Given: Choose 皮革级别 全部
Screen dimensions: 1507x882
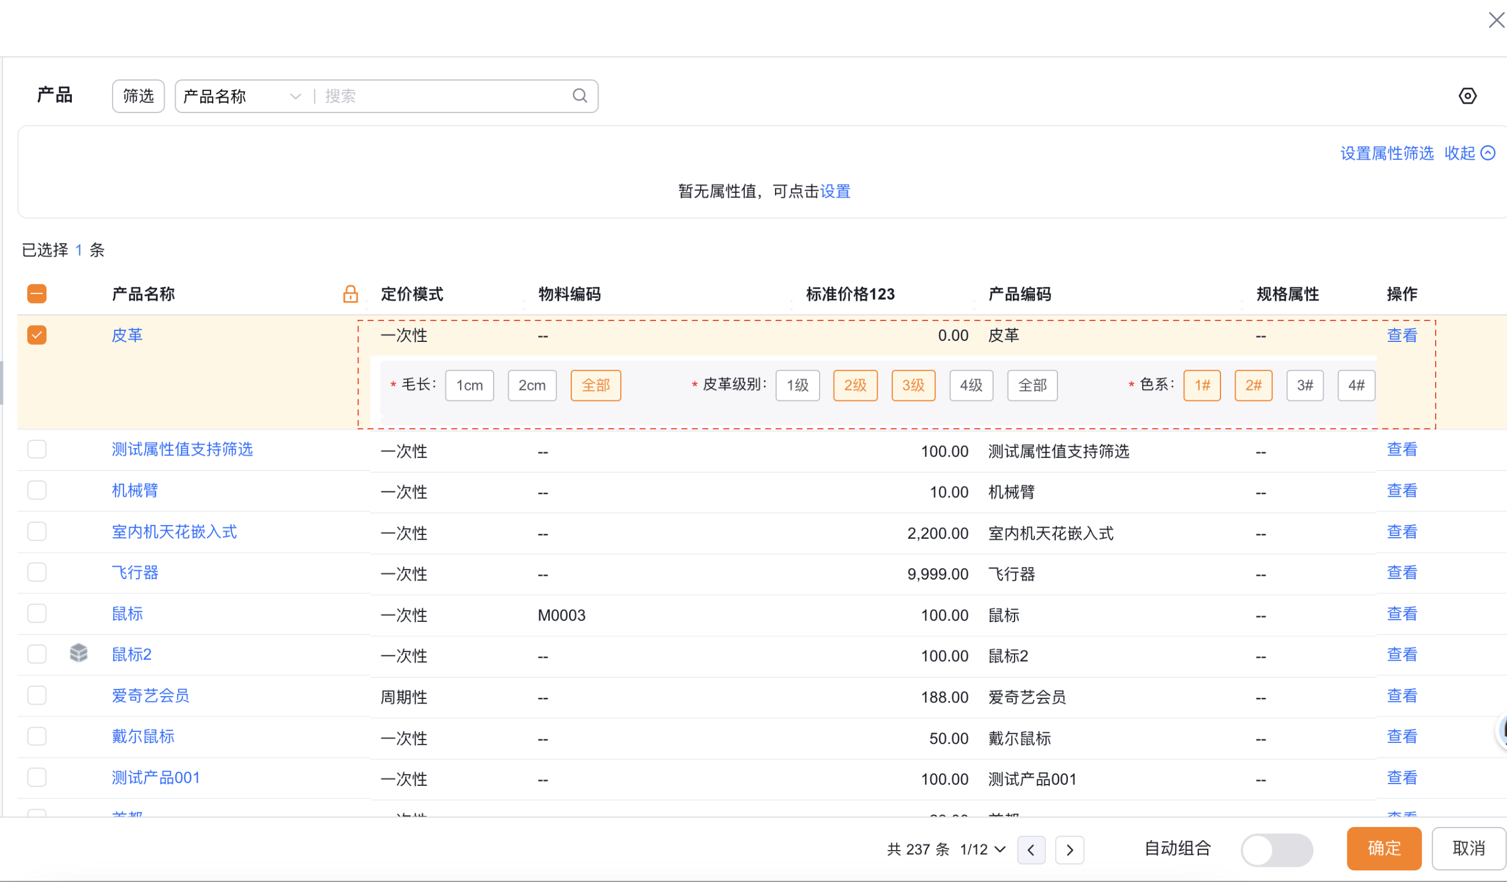Looking at the screenshot, I should 1032,385.
